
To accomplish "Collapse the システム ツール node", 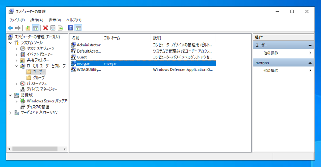I will click(x=10, y=43).
